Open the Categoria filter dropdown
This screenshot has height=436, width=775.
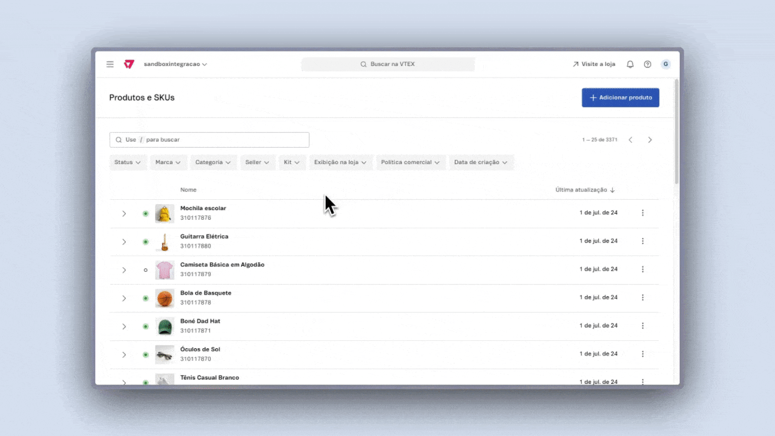click(x=213, y=162)
